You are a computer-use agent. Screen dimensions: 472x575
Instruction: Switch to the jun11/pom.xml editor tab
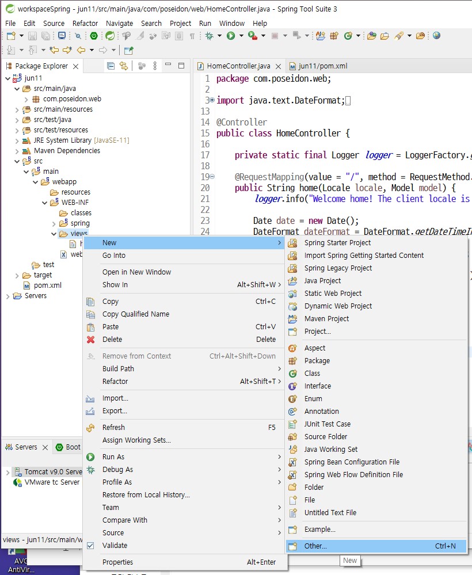coord(318,66)
